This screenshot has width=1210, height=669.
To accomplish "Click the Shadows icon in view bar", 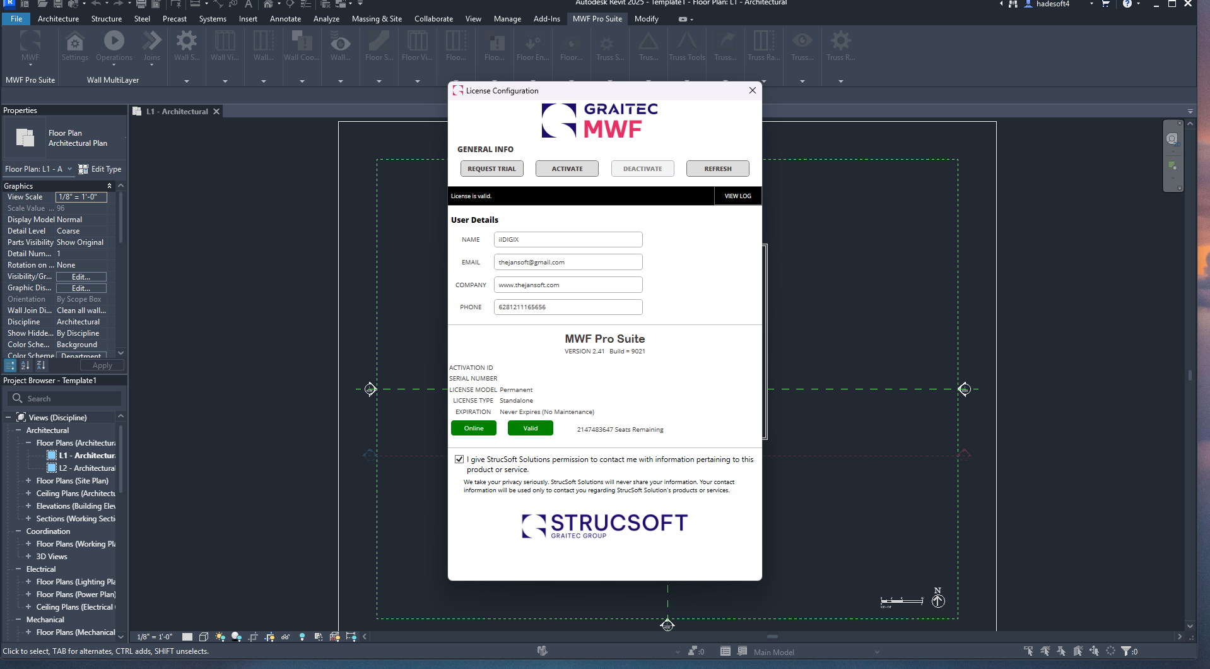I will [237, 637].
